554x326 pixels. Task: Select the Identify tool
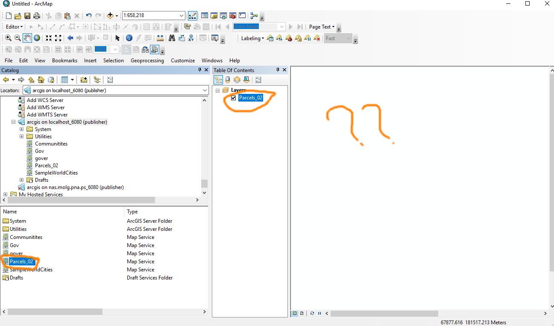129,38
